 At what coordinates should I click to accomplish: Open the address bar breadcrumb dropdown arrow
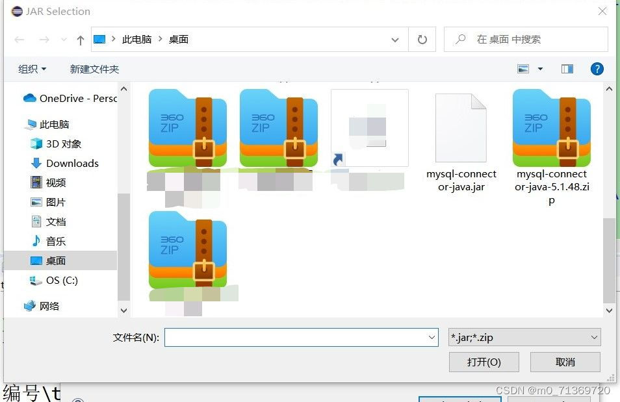point(394,39)
